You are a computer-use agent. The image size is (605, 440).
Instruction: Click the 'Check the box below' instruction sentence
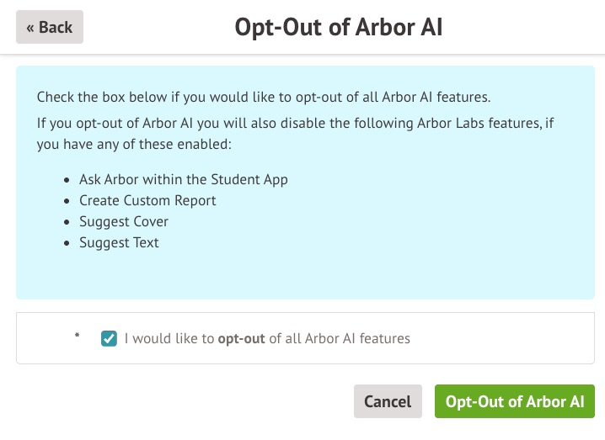click(264, 97)
